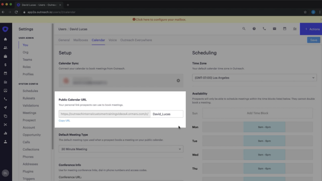Select Tuesday 9am - 6pm time block
322x181 pixels.
click(x=264, y=141)
